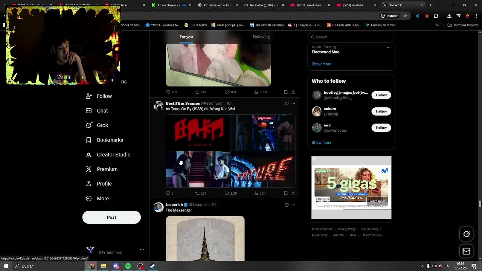Open the floating Messages envelope button
Screen dimensions: 482x271
(466, 251)
